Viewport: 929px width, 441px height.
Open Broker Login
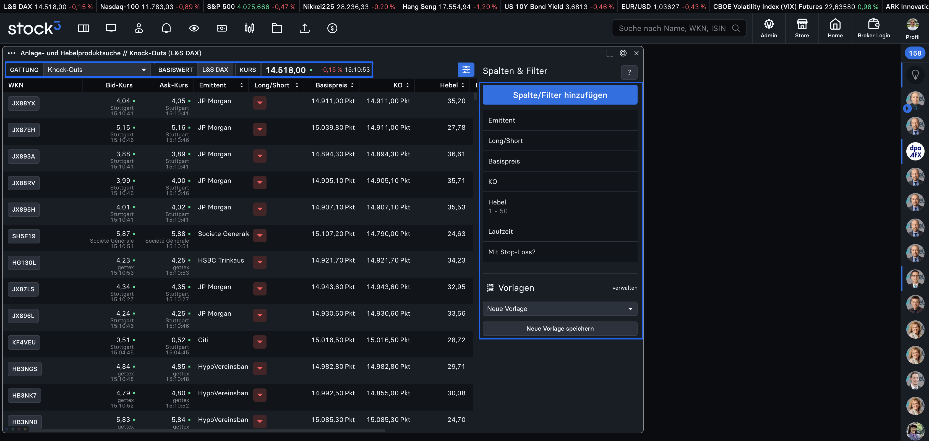(x=873, y=28)
